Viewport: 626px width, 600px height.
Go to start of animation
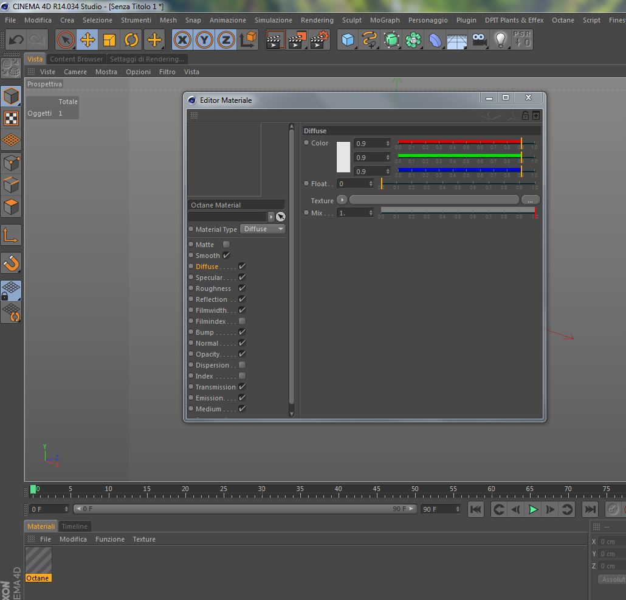coord(475,509)
